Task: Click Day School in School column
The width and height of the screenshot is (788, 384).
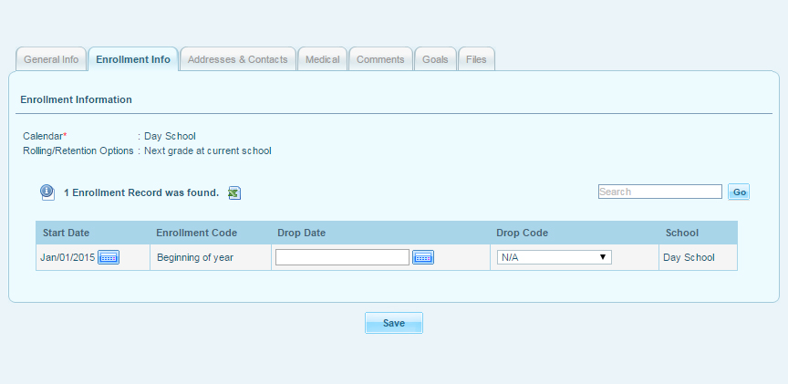Action: pyautogui.click(x=689, y=258)
